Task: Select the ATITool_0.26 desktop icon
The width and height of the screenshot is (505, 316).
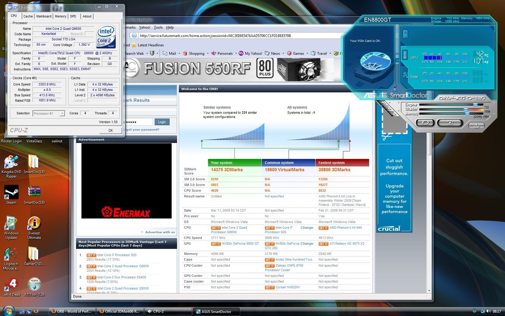Action: [34, 287]
